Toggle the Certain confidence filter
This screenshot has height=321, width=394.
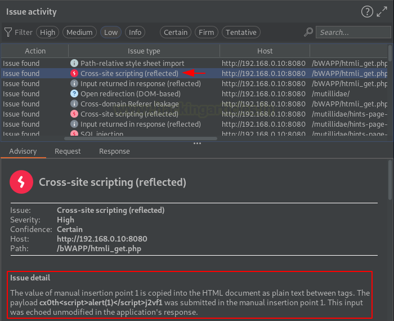coord(176,32)
